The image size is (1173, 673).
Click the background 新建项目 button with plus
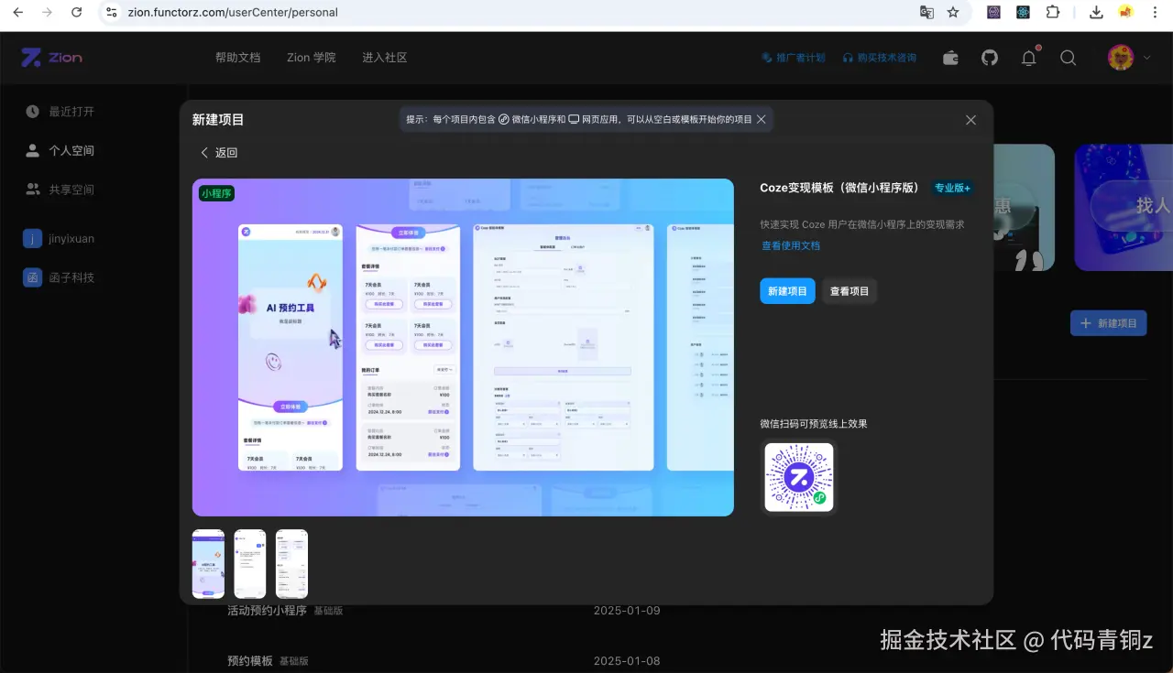(1109, 323)
